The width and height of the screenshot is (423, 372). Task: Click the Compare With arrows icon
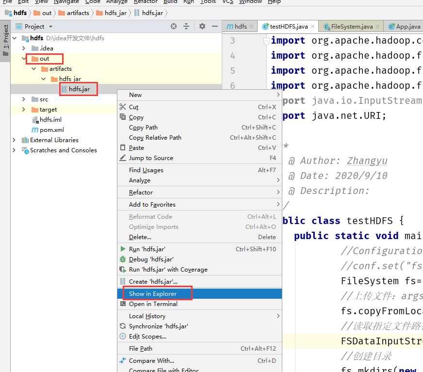click(123, 360)
